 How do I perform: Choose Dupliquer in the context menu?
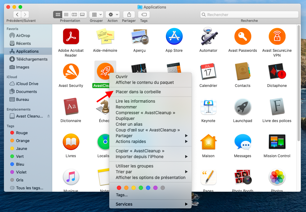(x=151, y=118)
